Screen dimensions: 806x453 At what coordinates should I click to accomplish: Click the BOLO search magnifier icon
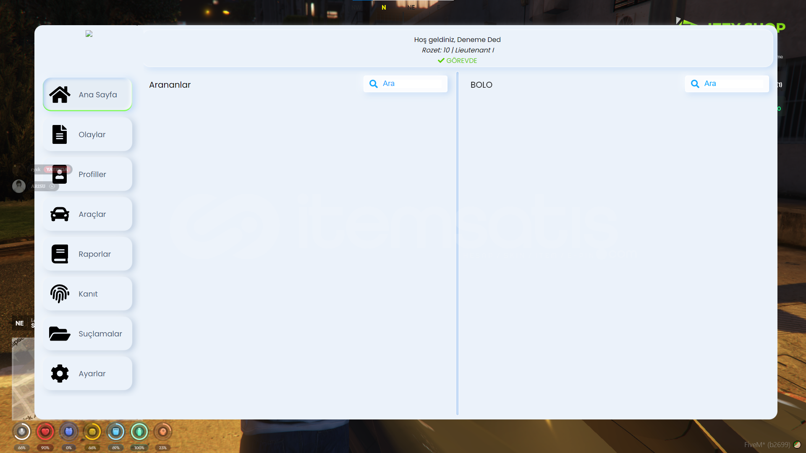pyautogui.click(x=695, y=83)
